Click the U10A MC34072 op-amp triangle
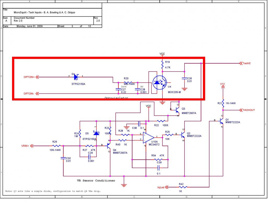 pos(148,137)
